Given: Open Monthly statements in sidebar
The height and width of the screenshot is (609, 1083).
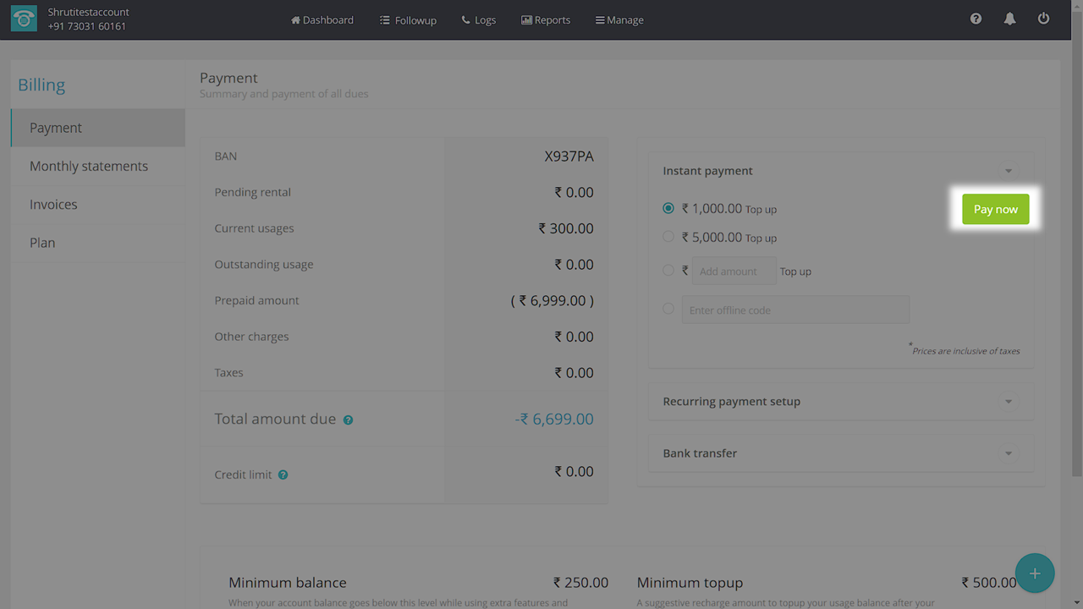Looking at the screenshot, I should tap(89, 166).
